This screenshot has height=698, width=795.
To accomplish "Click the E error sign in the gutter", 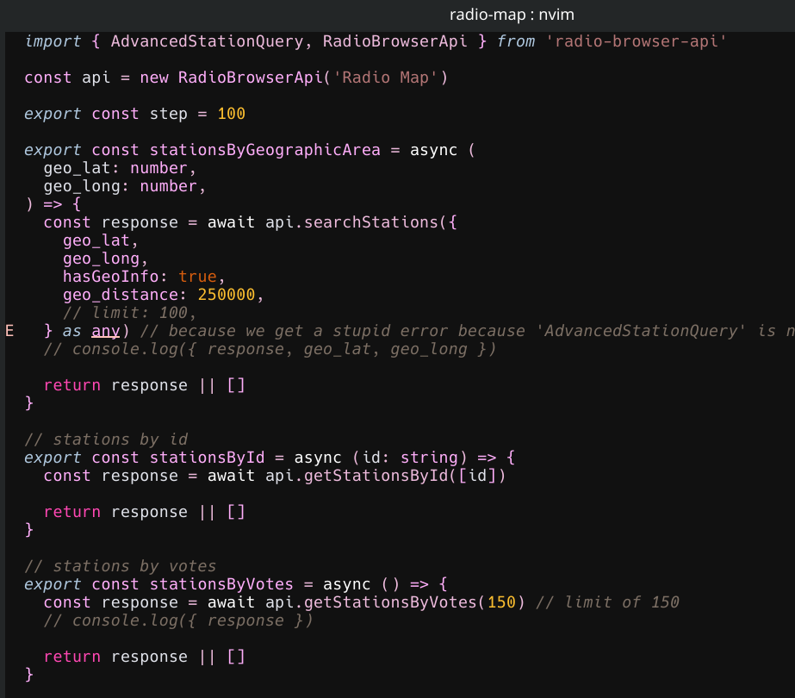I will pyautogui.click(x=9, y=331).
